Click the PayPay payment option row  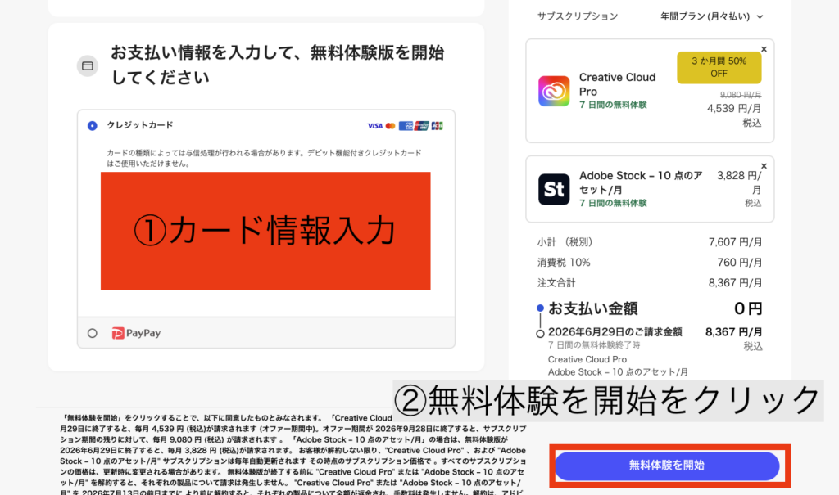(x=266, y=333)
